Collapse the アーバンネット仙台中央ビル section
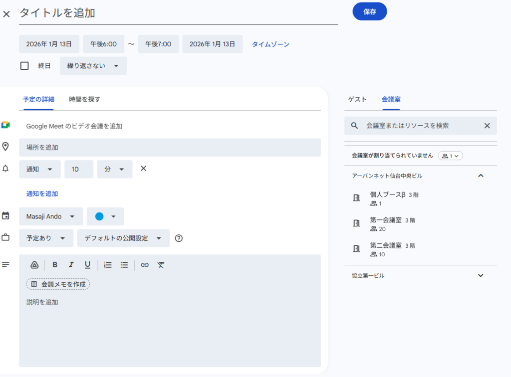Screen dimensions: 511x377 click(481, 176)
